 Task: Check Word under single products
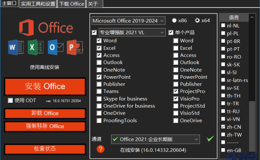[176, 41]
